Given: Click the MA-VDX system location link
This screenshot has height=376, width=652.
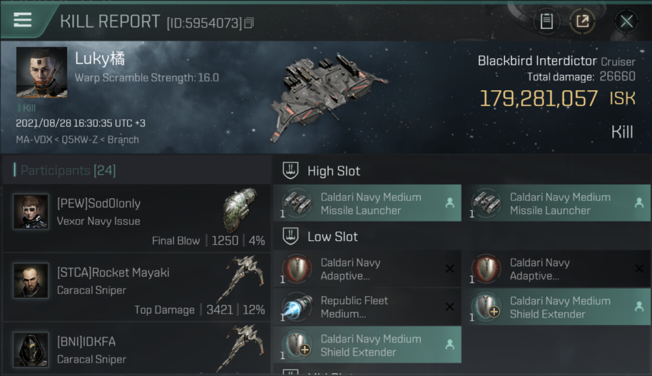Looking at the screenshot, I should click(x=34, y=140).
